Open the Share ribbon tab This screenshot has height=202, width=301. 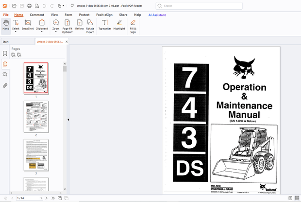click(x=123, y=15)
